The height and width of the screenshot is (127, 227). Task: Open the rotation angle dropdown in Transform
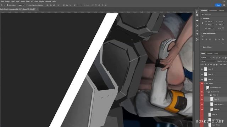coord(213,28)
